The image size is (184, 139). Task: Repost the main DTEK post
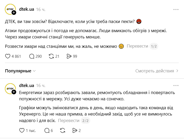51,56
